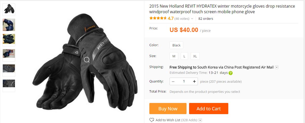
Task: Choose size L
Action: [184, 56]
